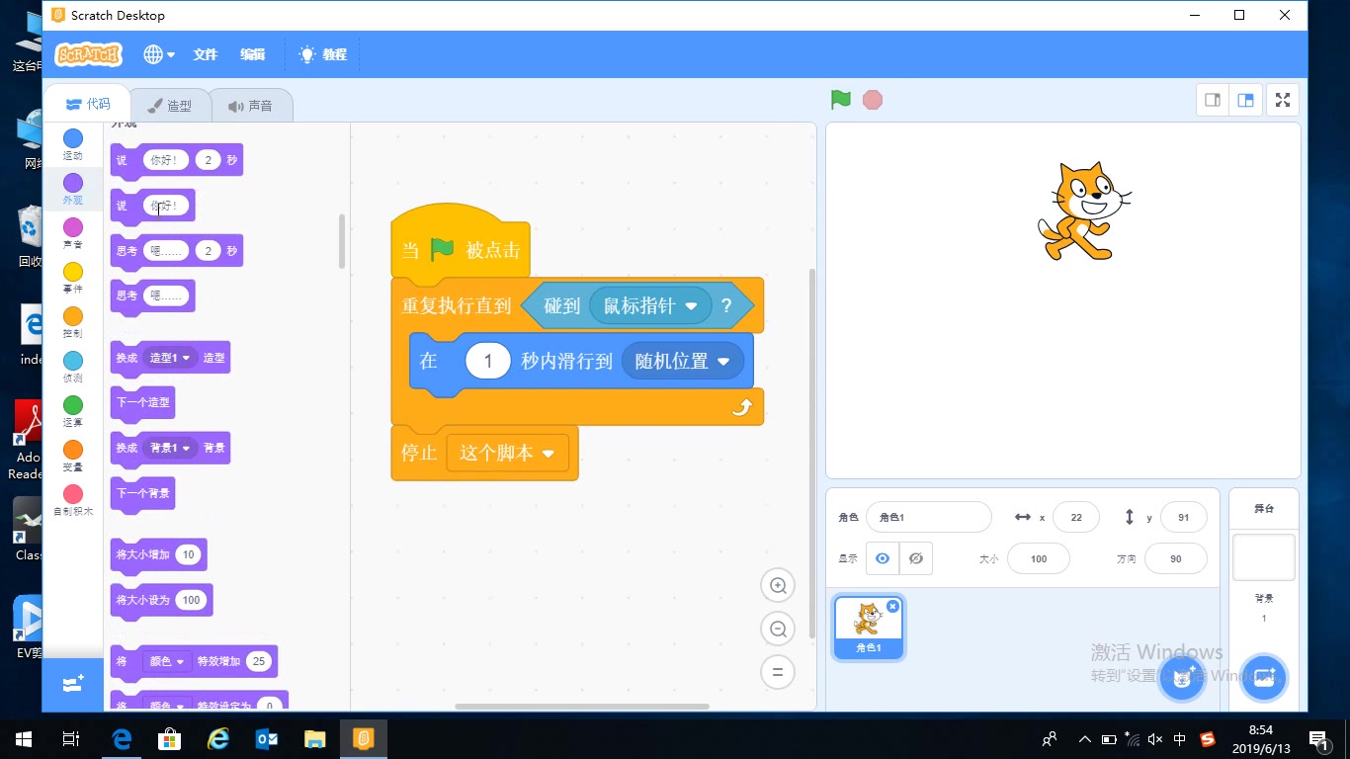Viewport: 1350px width, 759px height.
Task: Click the green flag to run the project
Action: point(839,99)
